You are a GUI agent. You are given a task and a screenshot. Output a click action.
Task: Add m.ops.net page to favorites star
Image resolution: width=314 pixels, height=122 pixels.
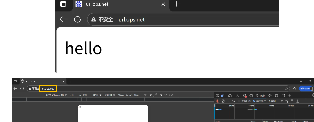click(286, 88)
